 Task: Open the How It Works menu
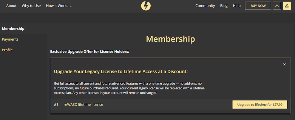(x=59, y=6)
